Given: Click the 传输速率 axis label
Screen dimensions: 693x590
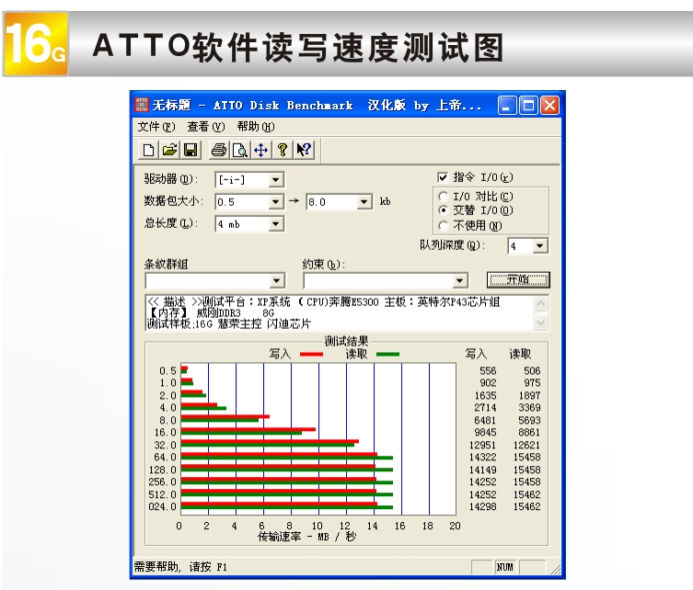Looking at the screenshot, I should (306, 537).
